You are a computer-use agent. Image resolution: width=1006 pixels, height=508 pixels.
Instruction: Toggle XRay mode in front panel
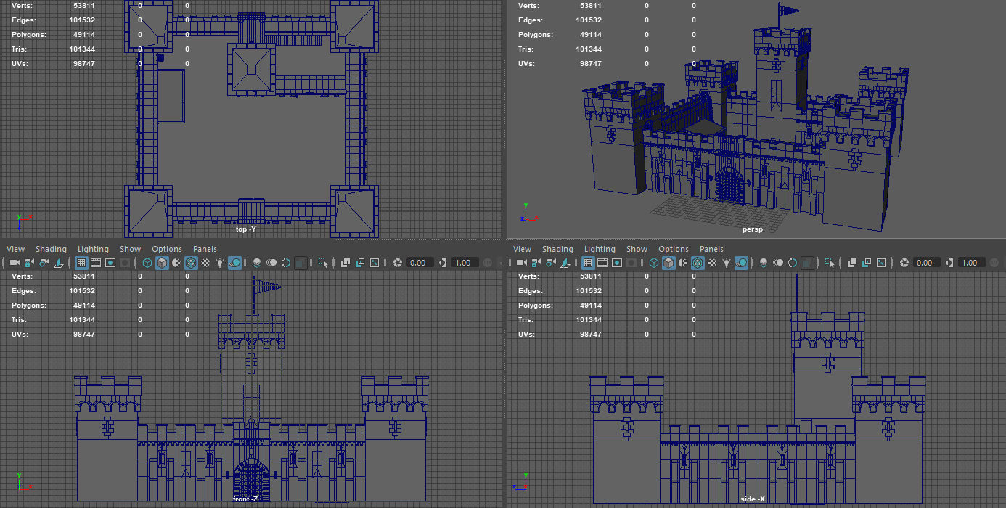tap(345, 263)
